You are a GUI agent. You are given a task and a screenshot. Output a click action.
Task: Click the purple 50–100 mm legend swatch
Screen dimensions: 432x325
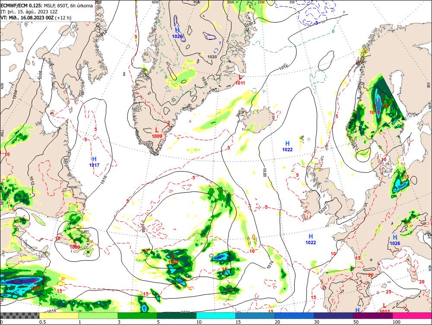pyautogui.click(x=373, y=315)
